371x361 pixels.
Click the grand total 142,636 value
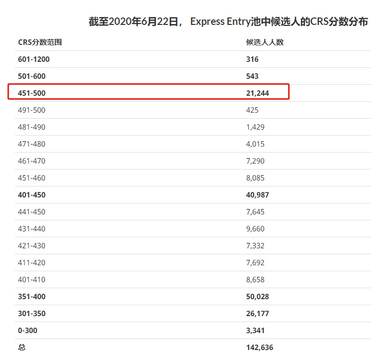(x=260, y=348)
